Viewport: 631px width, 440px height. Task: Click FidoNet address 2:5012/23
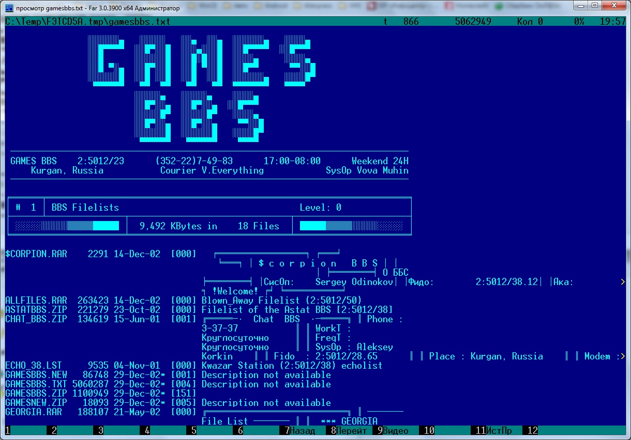tap(101, 161)
